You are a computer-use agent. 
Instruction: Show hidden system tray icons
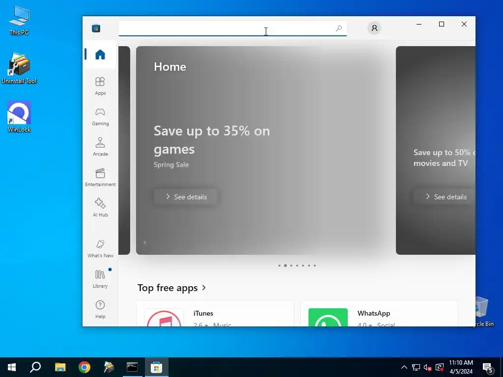coord(404,367)
